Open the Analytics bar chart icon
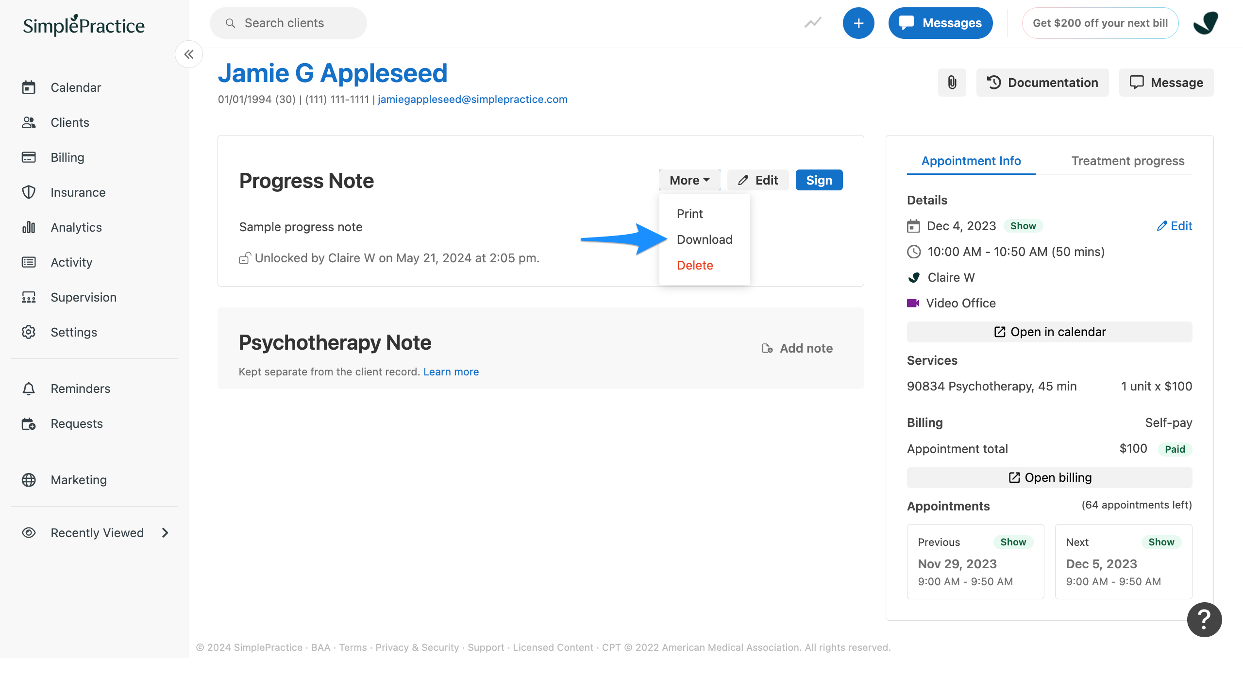This screenshot has height=678, width=1243. click(29, 227)
